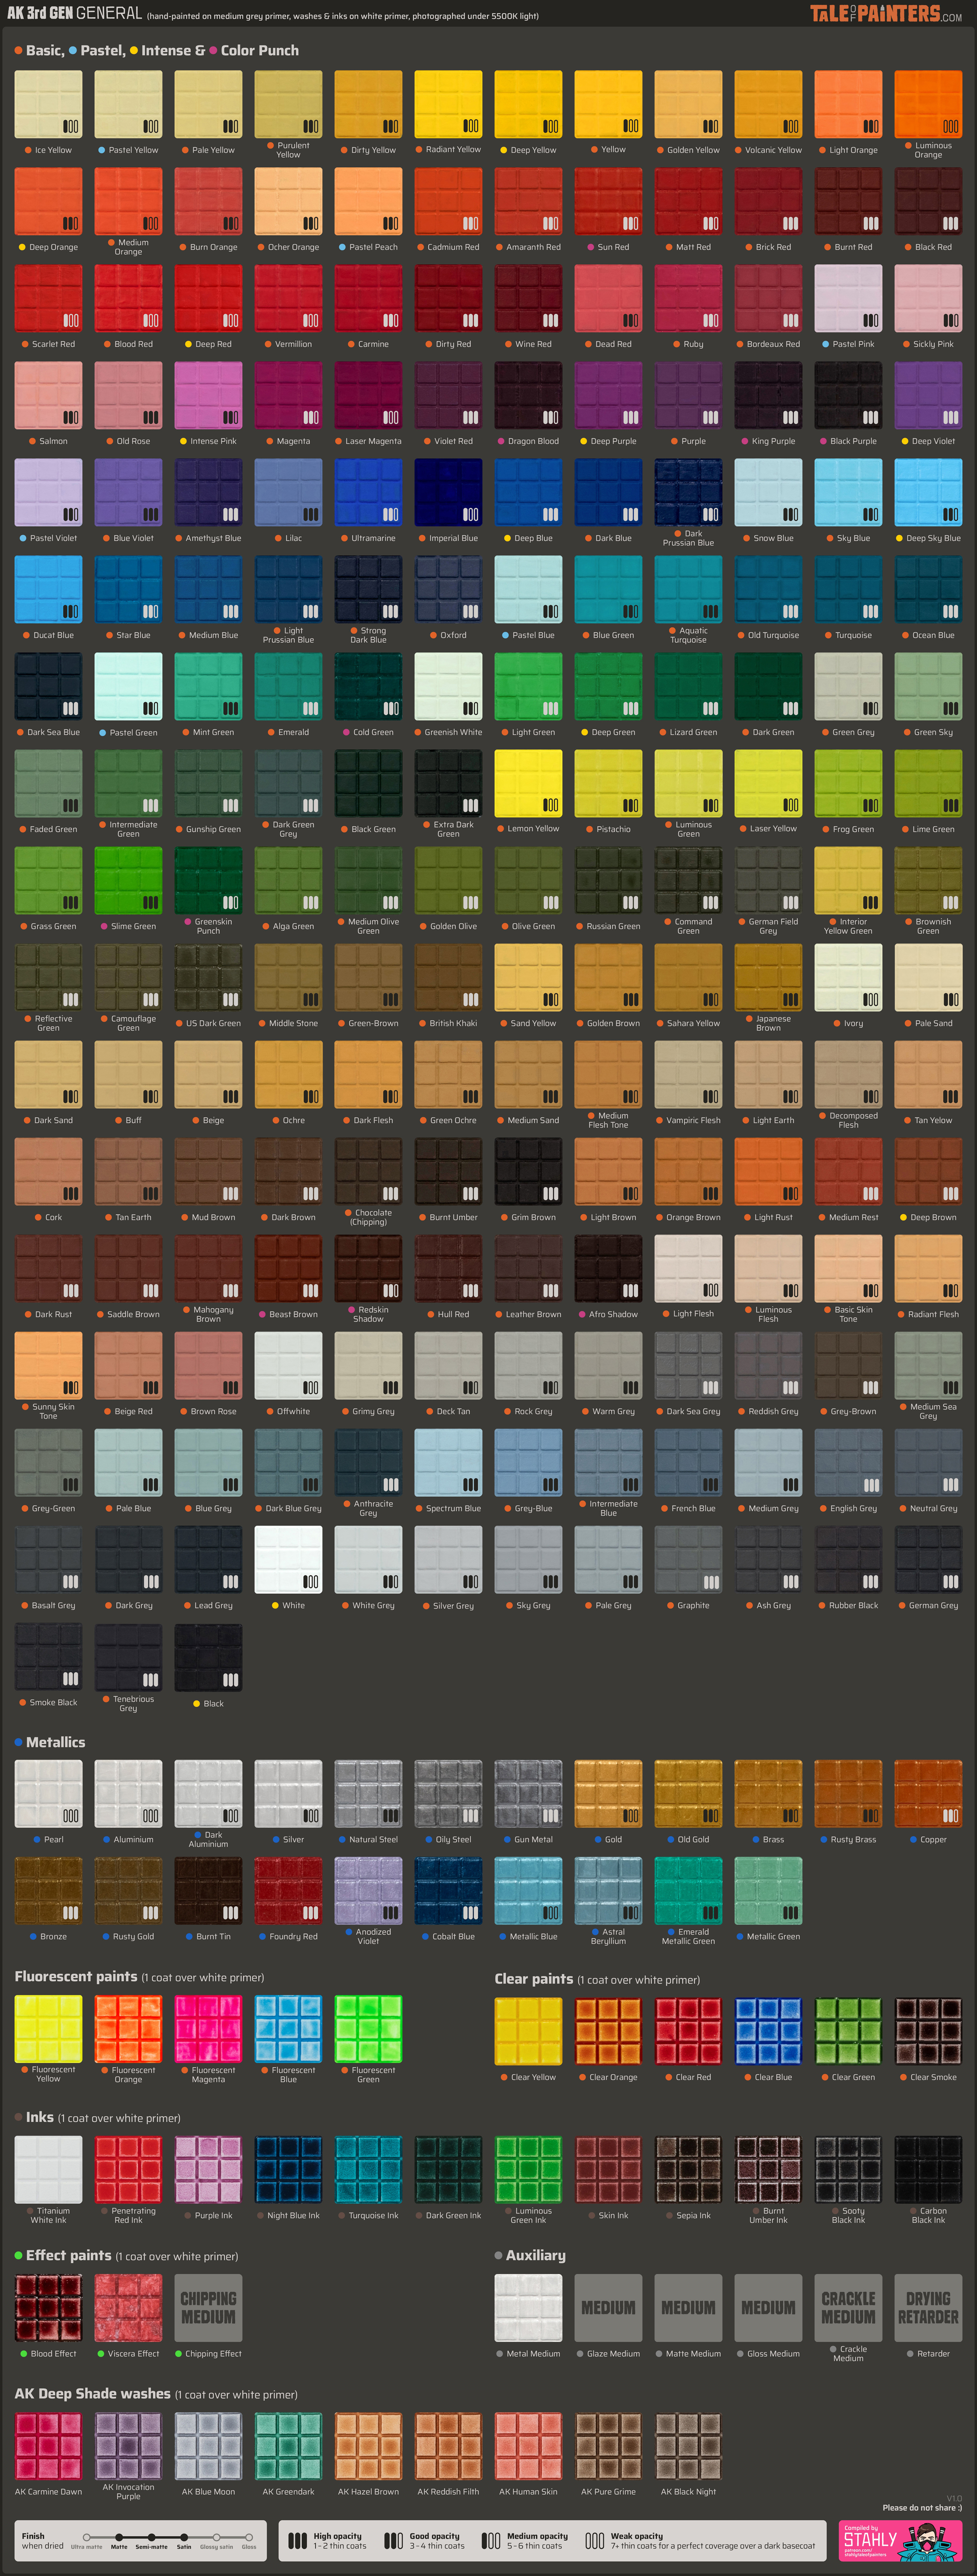977x2576 pixels.
Task: Pick the Ivory swatch
Action: click(848, 977)
